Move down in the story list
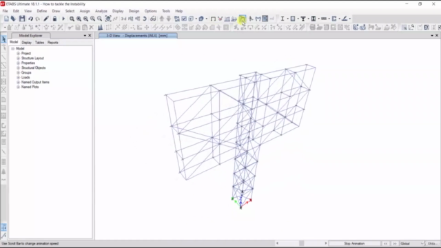The height and width of the screenshot is (248, 441). (x=169, y=19)
